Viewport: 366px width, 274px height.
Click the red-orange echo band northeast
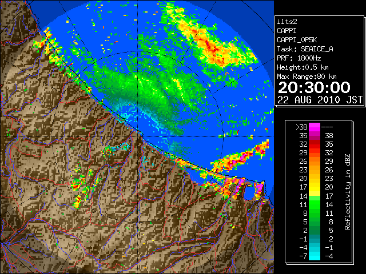210,43
